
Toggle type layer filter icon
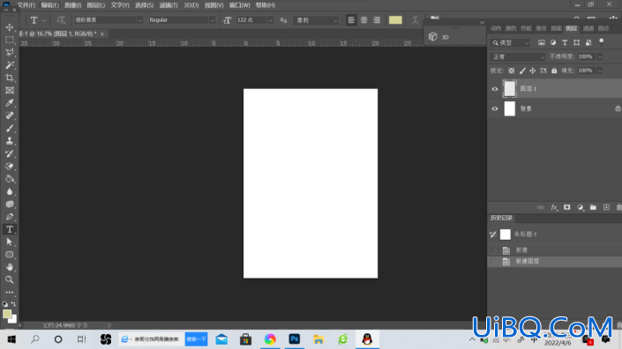click(565, 43)
